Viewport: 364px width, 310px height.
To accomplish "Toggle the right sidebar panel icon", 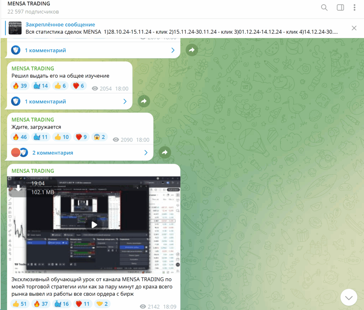I will (340, 7).
